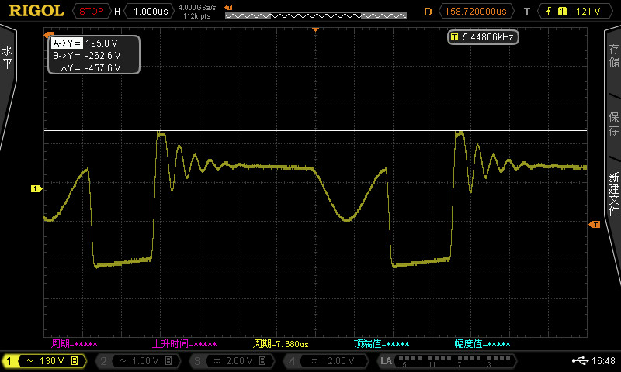Expand the 水平 horizontal side panel
The image size is (621, 372).
[8, 58]
